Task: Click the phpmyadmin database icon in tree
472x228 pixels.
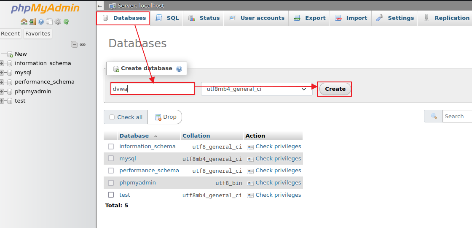Action: tap(10, 91)
